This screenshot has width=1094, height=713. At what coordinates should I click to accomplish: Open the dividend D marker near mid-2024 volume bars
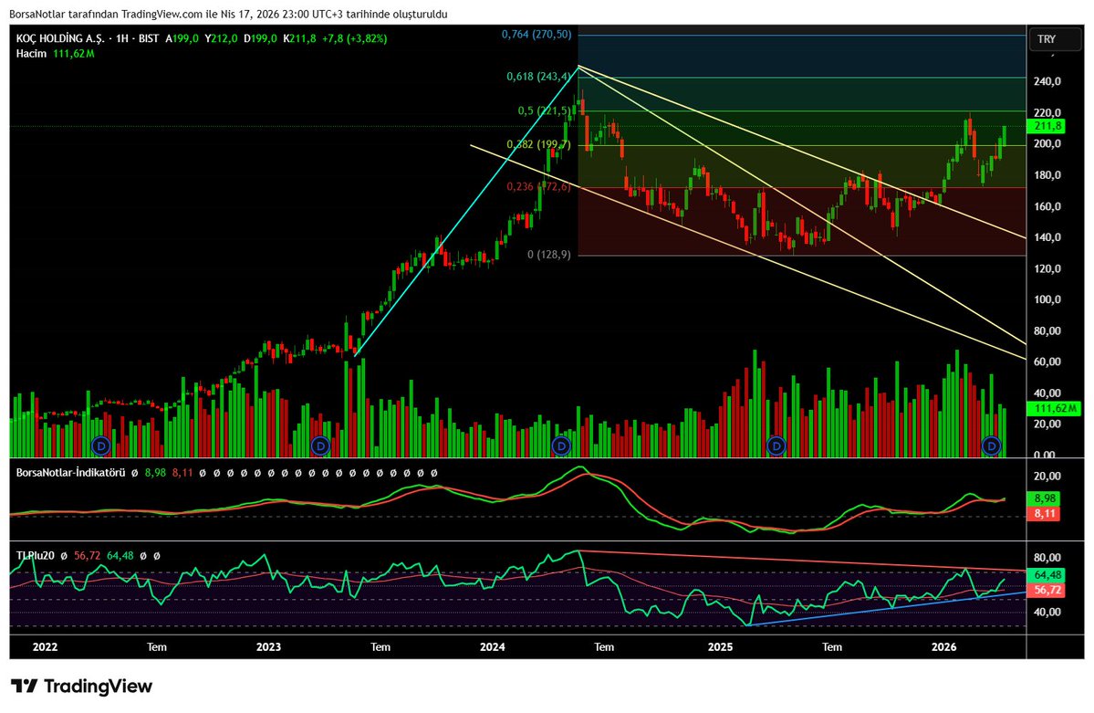coord(561,445)
